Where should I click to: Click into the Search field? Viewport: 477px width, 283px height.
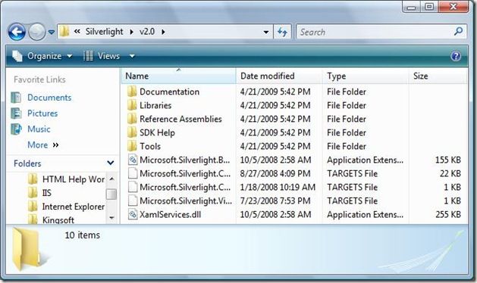point(374,32)
